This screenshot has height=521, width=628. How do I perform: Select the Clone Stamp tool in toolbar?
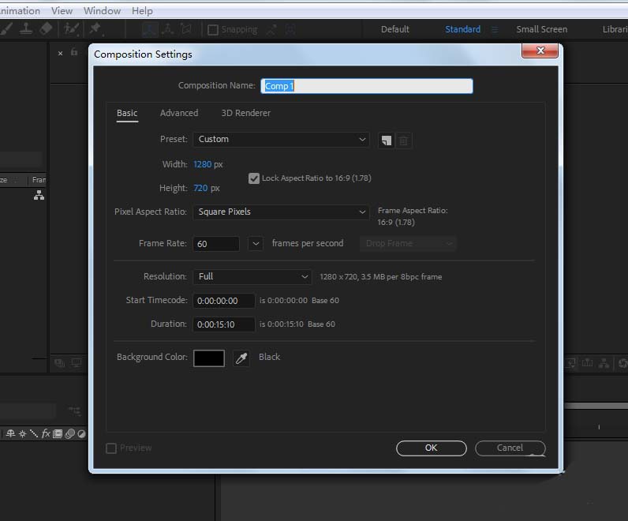pyautogui.click(x=26, y=28)
